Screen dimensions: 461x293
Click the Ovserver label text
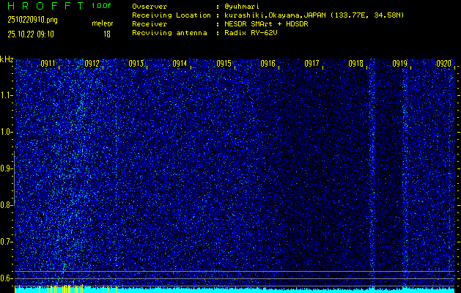pos(150,7)
